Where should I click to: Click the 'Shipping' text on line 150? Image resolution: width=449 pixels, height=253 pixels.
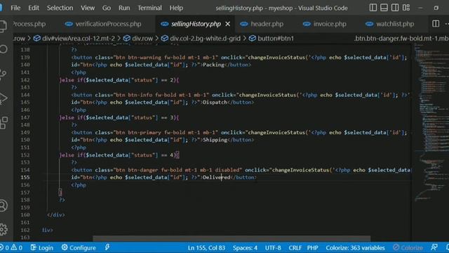[215, 140]
